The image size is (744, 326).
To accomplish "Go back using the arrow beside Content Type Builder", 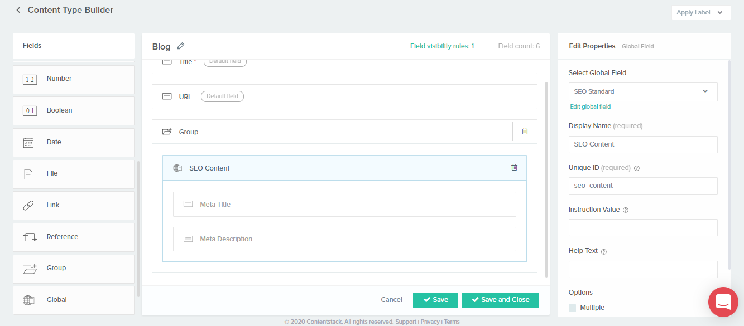I will [18, 10].
